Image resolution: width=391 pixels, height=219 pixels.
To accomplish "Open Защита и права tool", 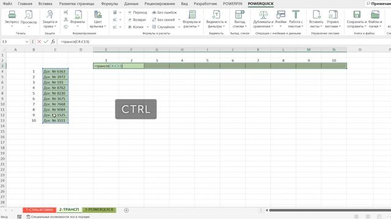I will click(x=49, y=19).
